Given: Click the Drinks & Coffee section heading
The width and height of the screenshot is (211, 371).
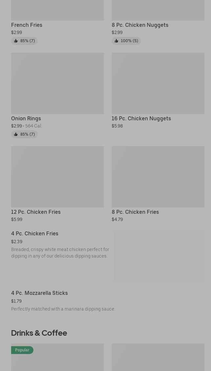Looking at the screenshot, I should click(39, 333).
